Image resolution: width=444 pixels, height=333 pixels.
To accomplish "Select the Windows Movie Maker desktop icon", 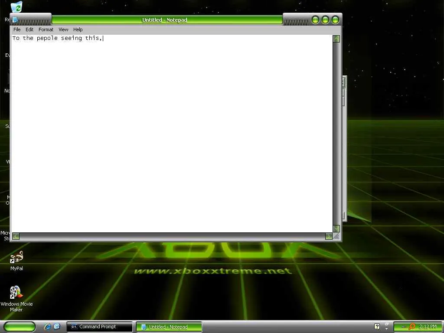I will (16, 299).
